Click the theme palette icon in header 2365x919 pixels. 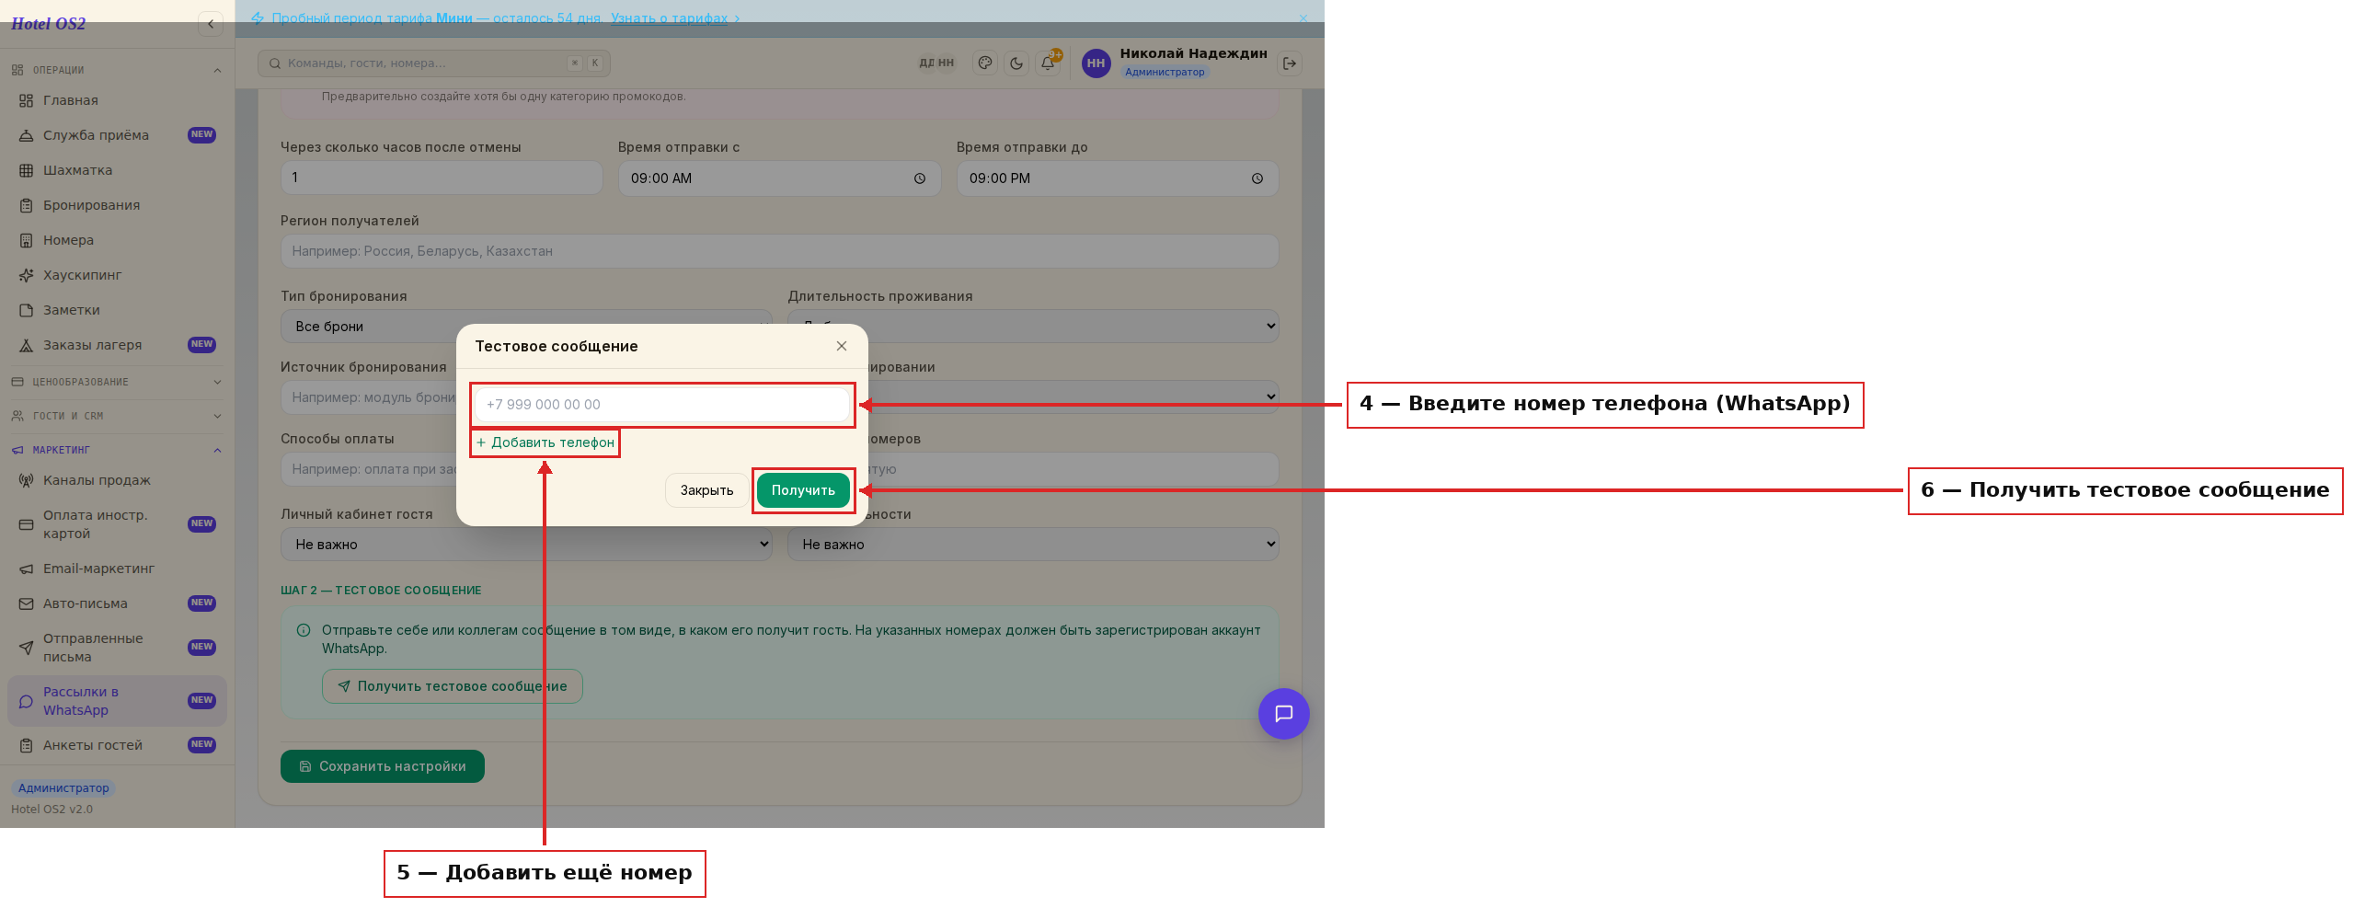point(985,63)
